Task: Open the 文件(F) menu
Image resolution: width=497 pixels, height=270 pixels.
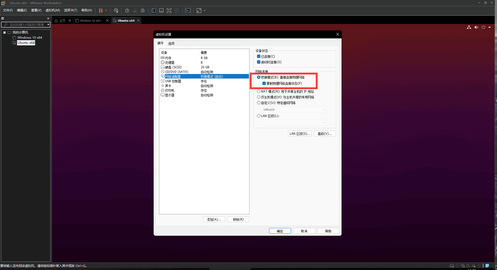Action: 8,10
